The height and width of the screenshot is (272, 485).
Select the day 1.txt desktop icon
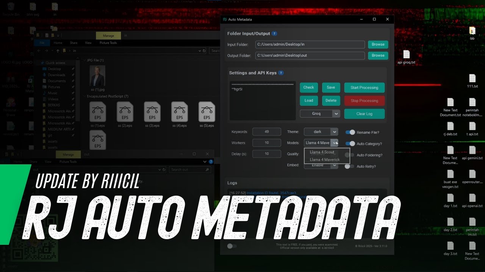point(450,201)
